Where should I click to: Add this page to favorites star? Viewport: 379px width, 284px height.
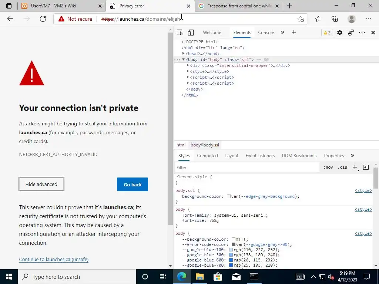[301, 19]
